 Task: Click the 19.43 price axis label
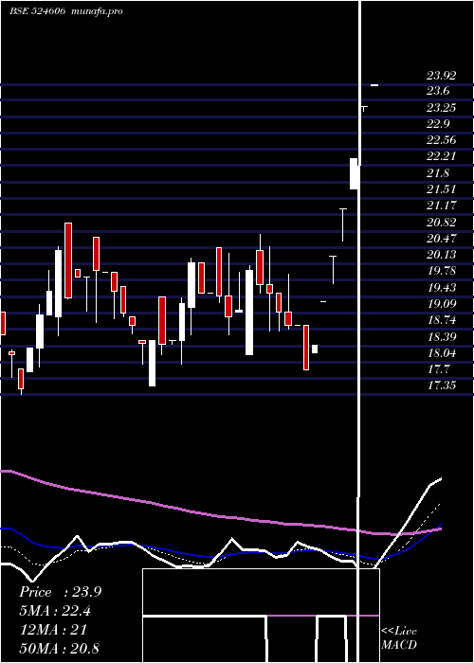pos(441,288)
